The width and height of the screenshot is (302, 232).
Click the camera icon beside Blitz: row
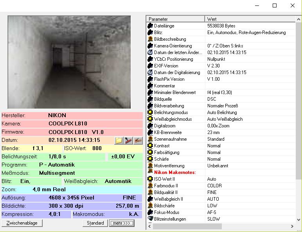[x=150, y=33]
